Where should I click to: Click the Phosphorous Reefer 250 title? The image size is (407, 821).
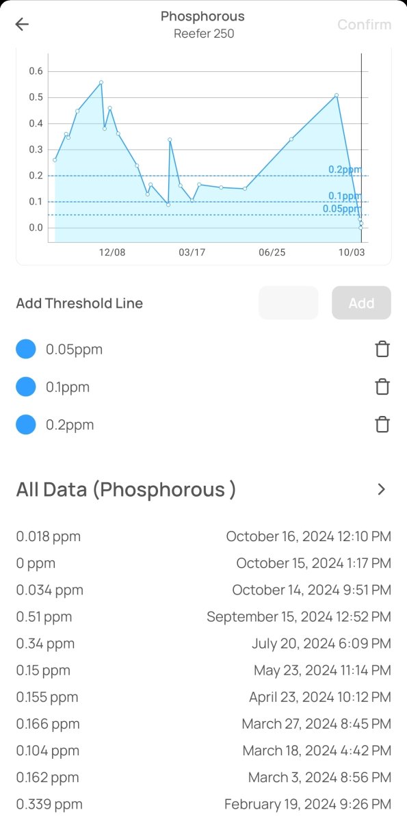[202, 25]
